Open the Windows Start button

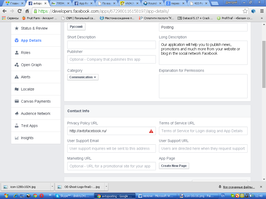click(x=6, y=196)
